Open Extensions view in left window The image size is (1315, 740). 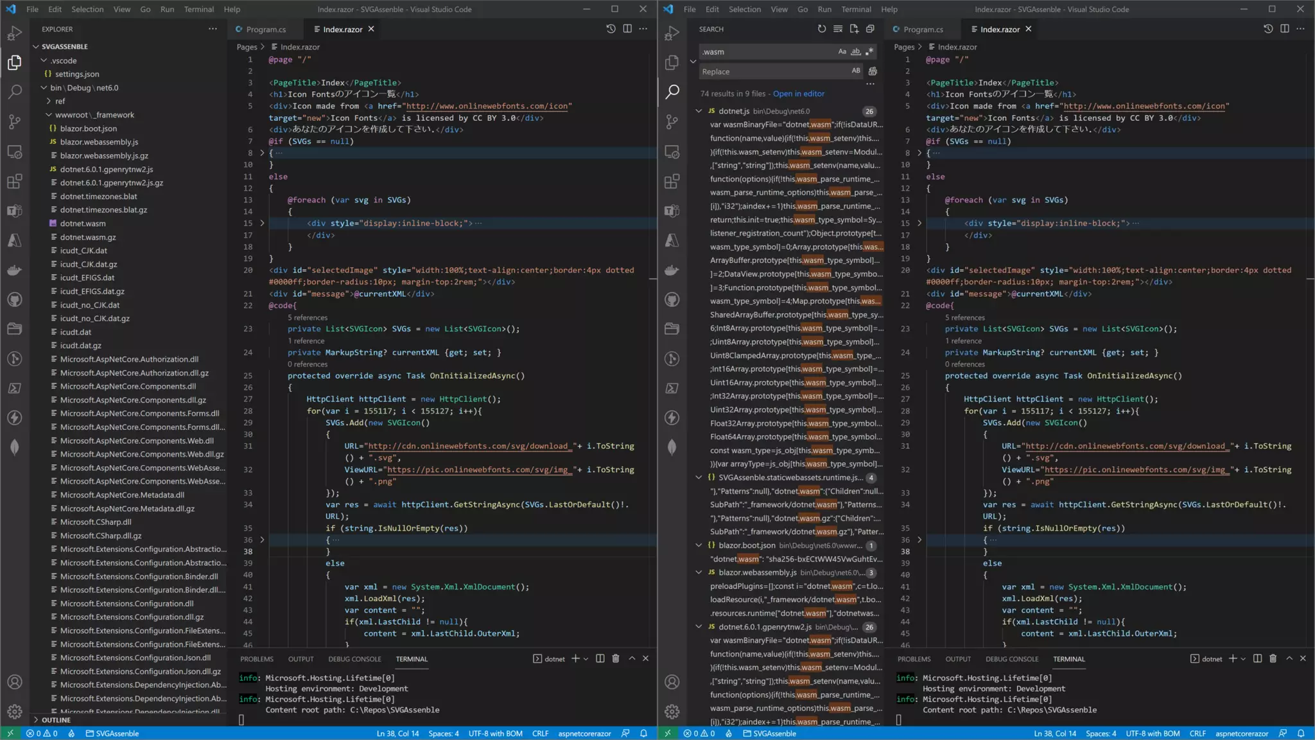[15, 181]
